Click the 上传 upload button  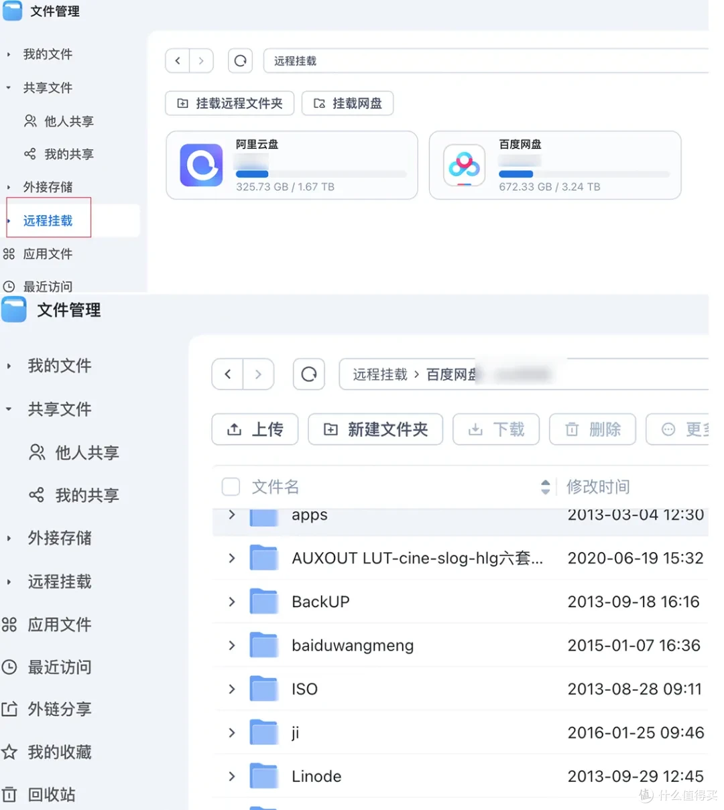[x=255, y=429]
